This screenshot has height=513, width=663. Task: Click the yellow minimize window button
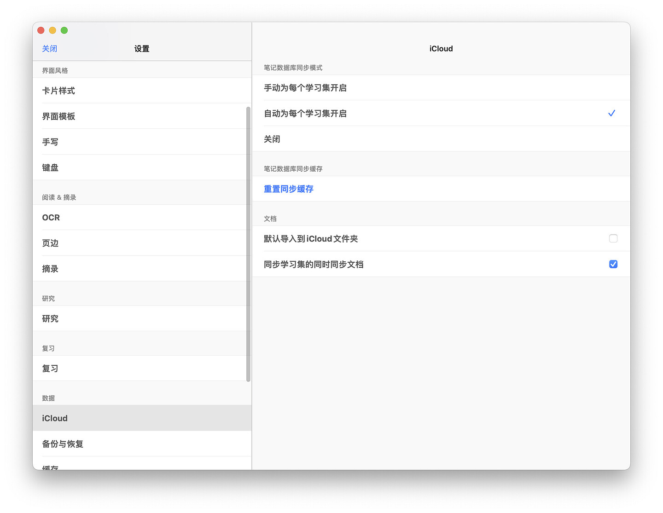click(52, 30)
